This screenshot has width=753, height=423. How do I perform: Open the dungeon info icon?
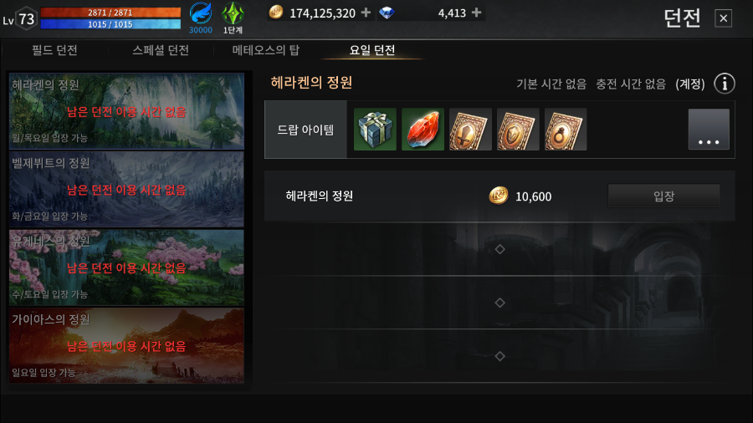(x=725, y=84)
